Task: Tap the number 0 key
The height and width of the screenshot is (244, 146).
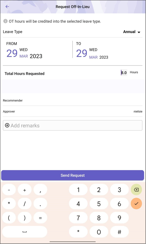Action: point(99,232)
